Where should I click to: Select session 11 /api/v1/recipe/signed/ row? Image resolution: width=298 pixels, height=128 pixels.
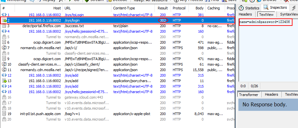(x=118, y=70)
